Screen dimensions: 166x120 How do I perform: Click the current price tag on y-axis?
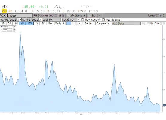coord(165,105)
